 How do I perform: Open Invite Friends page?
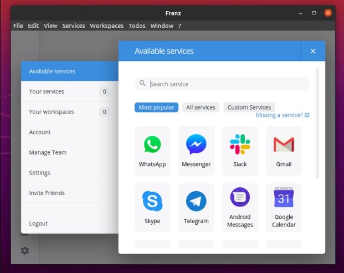click(70, 193)
